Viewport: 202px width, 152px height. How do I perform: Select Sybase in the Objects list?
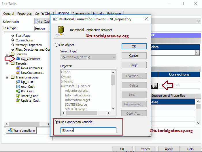[66, 77]
